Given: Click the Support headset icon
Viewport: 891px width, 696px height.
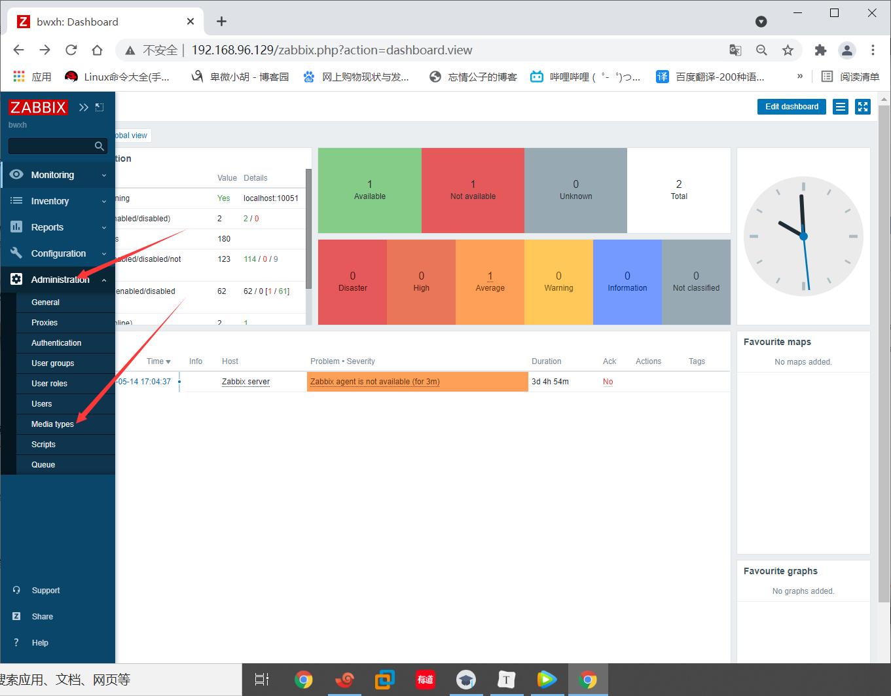Looking at the screenshot, I should pyautogui.click(x=16, y=590).
